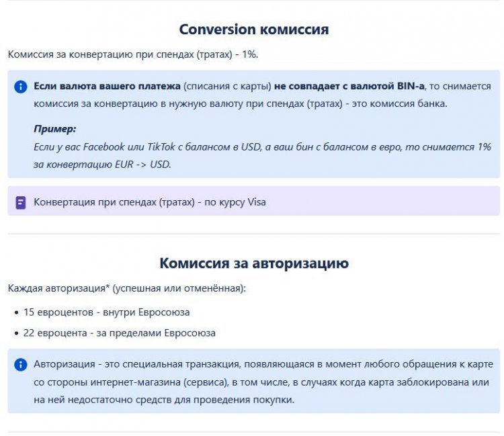Click the "EUR -> USD" conversion text
Screen dimensions: 504x436
pos(136,164)
